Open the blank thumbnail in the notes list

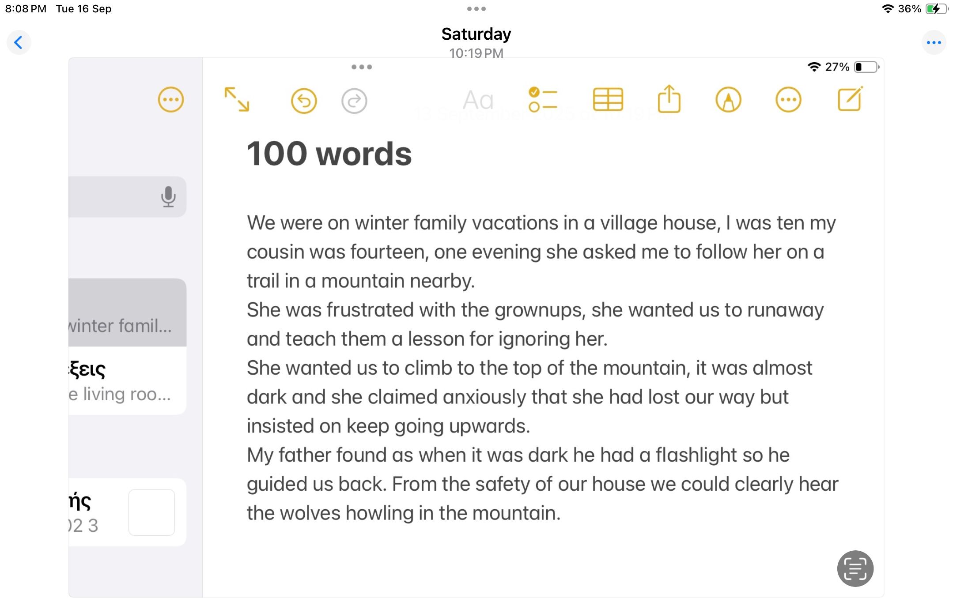point(151,512)
